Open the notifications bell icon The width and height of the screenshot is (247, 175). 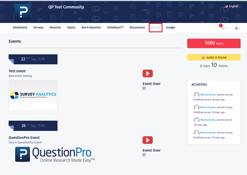pos(223,28)
